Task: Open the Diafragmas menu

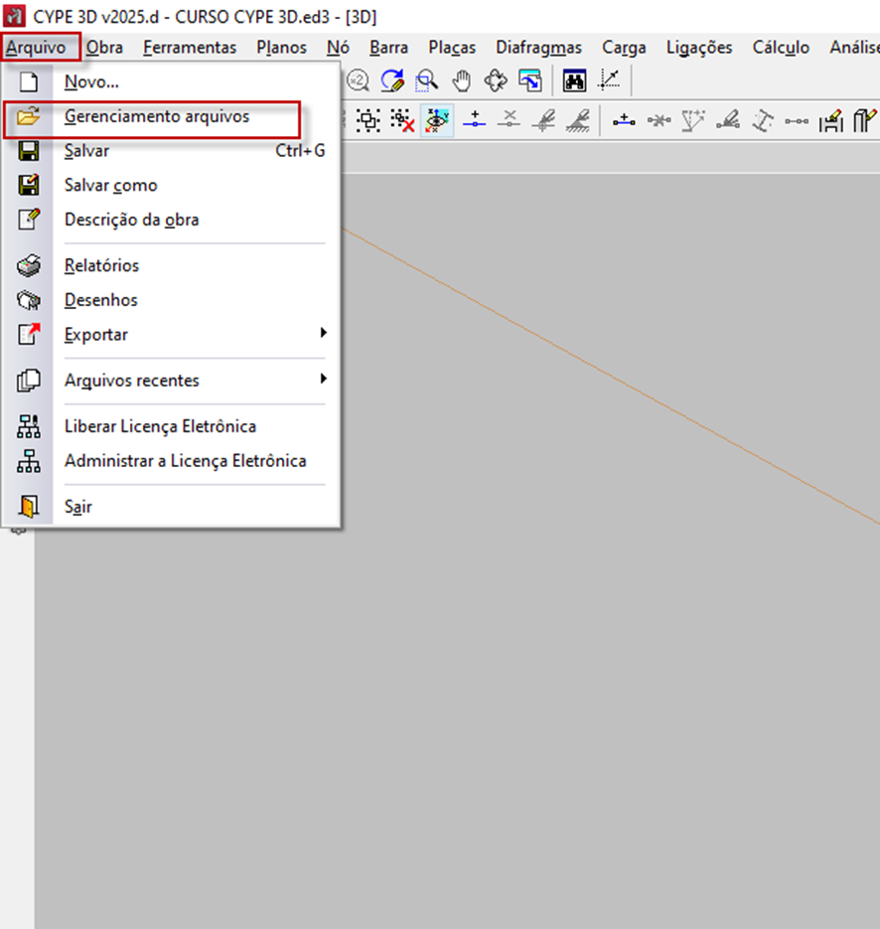Action: coord(539,48)
